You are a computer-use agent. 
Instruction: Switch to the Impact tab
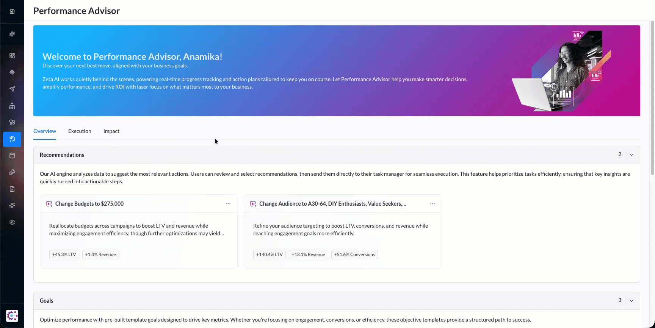111,131
